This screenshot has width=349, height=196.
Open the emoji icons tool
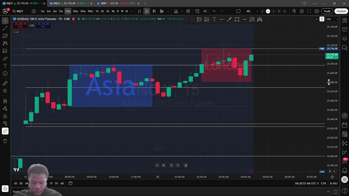coord(5,73)
